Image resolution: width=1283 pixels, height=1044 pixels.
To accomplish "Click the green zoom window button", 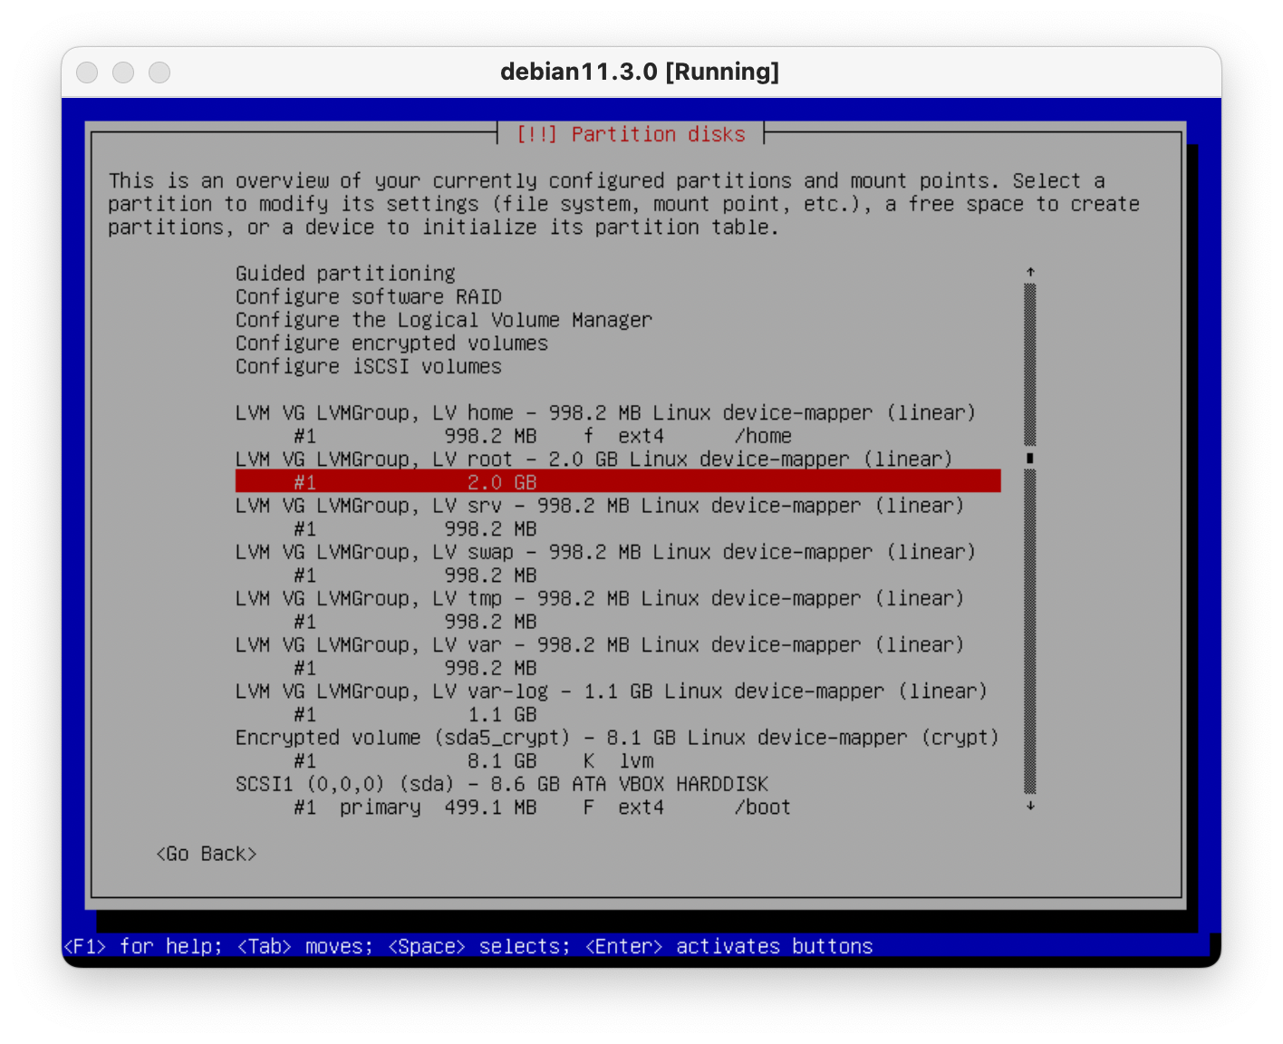I will (x=159, y=72).
